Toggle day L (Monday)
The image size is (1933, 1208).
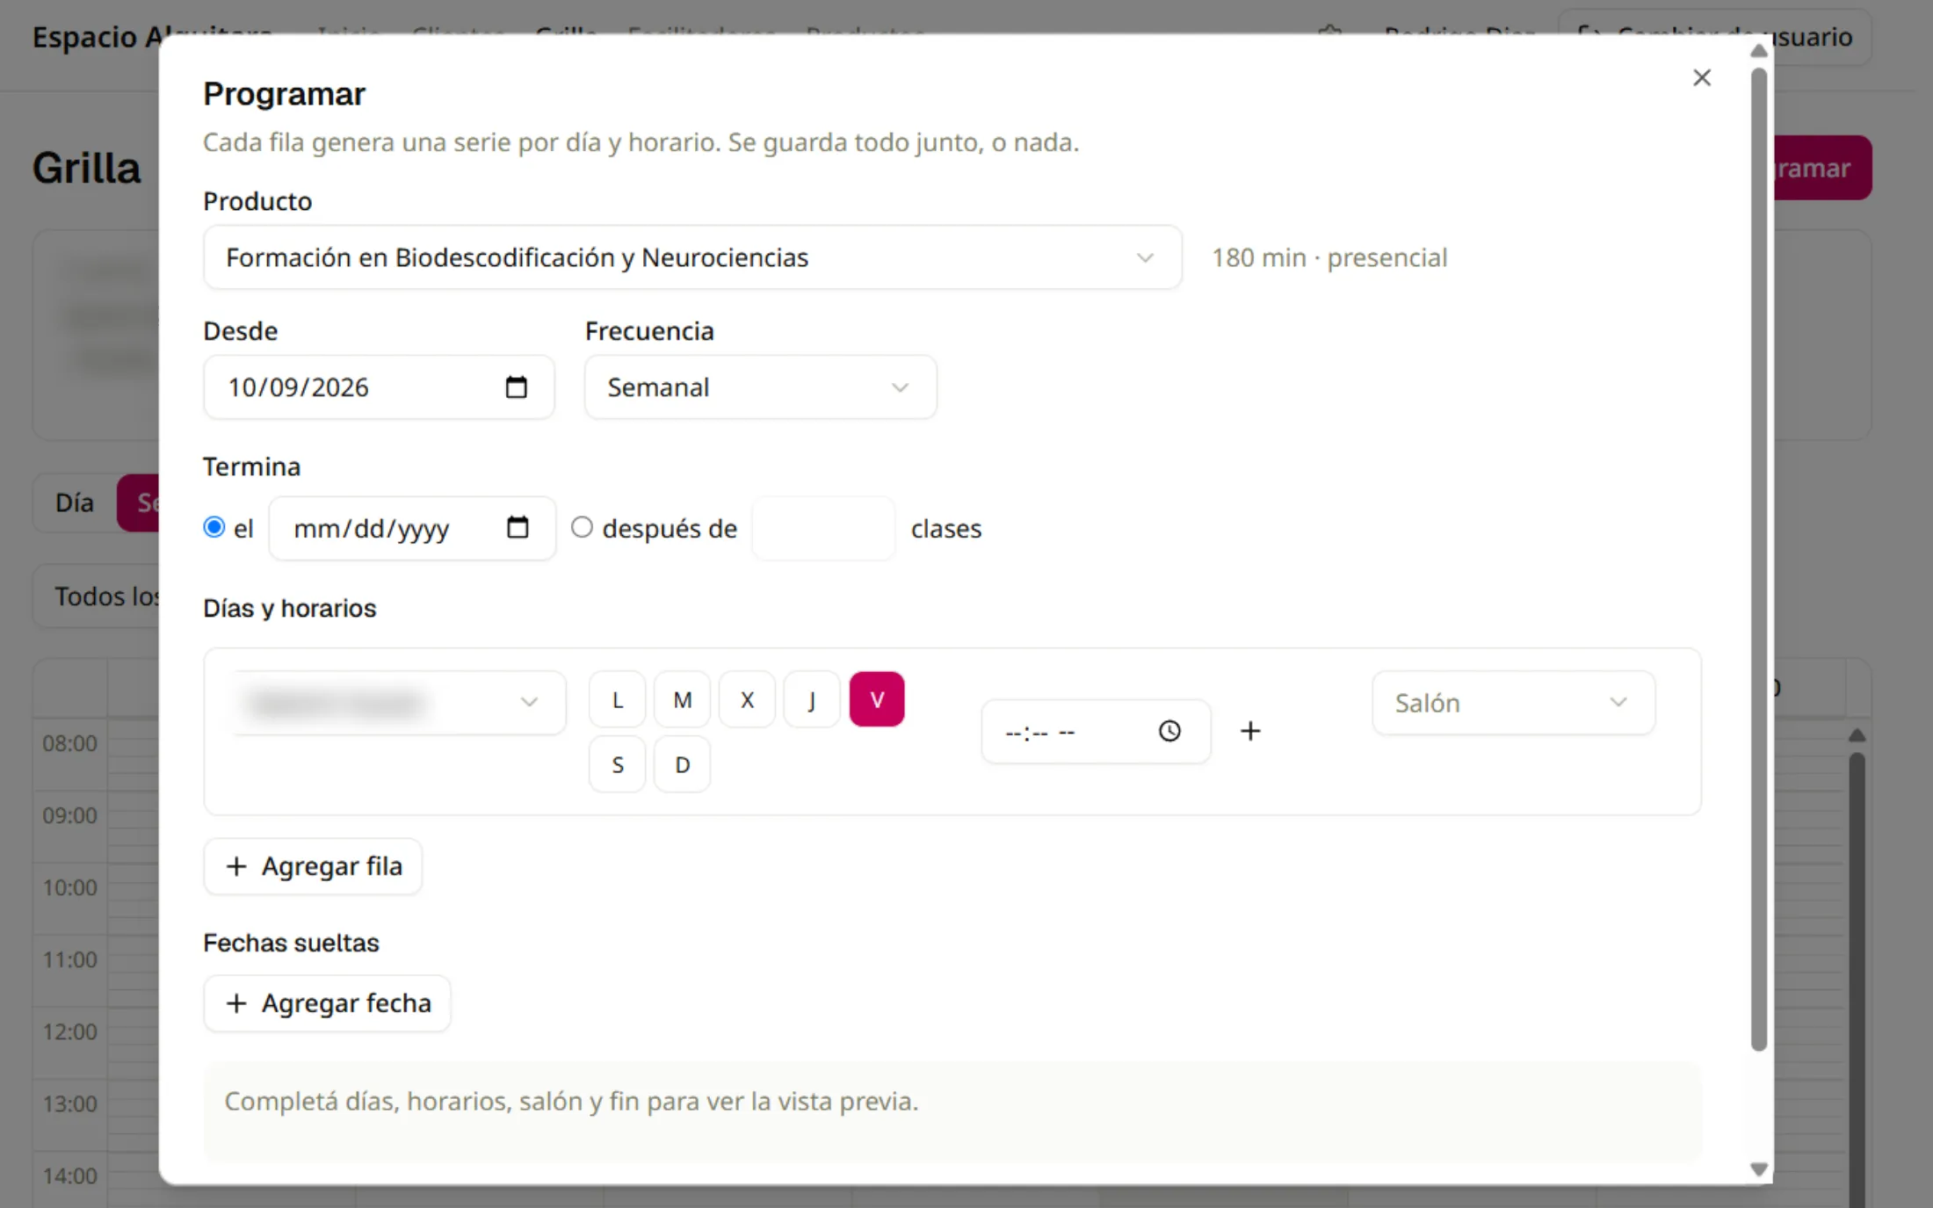[618, 700]
